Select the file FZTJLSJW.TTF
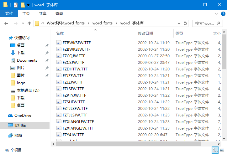The width and height of the screenshot is (227, 154). pos(75,115)
